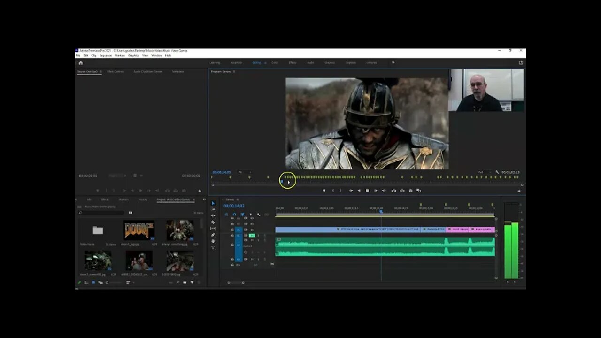The height and width of the screenshot is (338, 601).
Task: Click Mark In button in Program monitor
Action: (333, 191)
